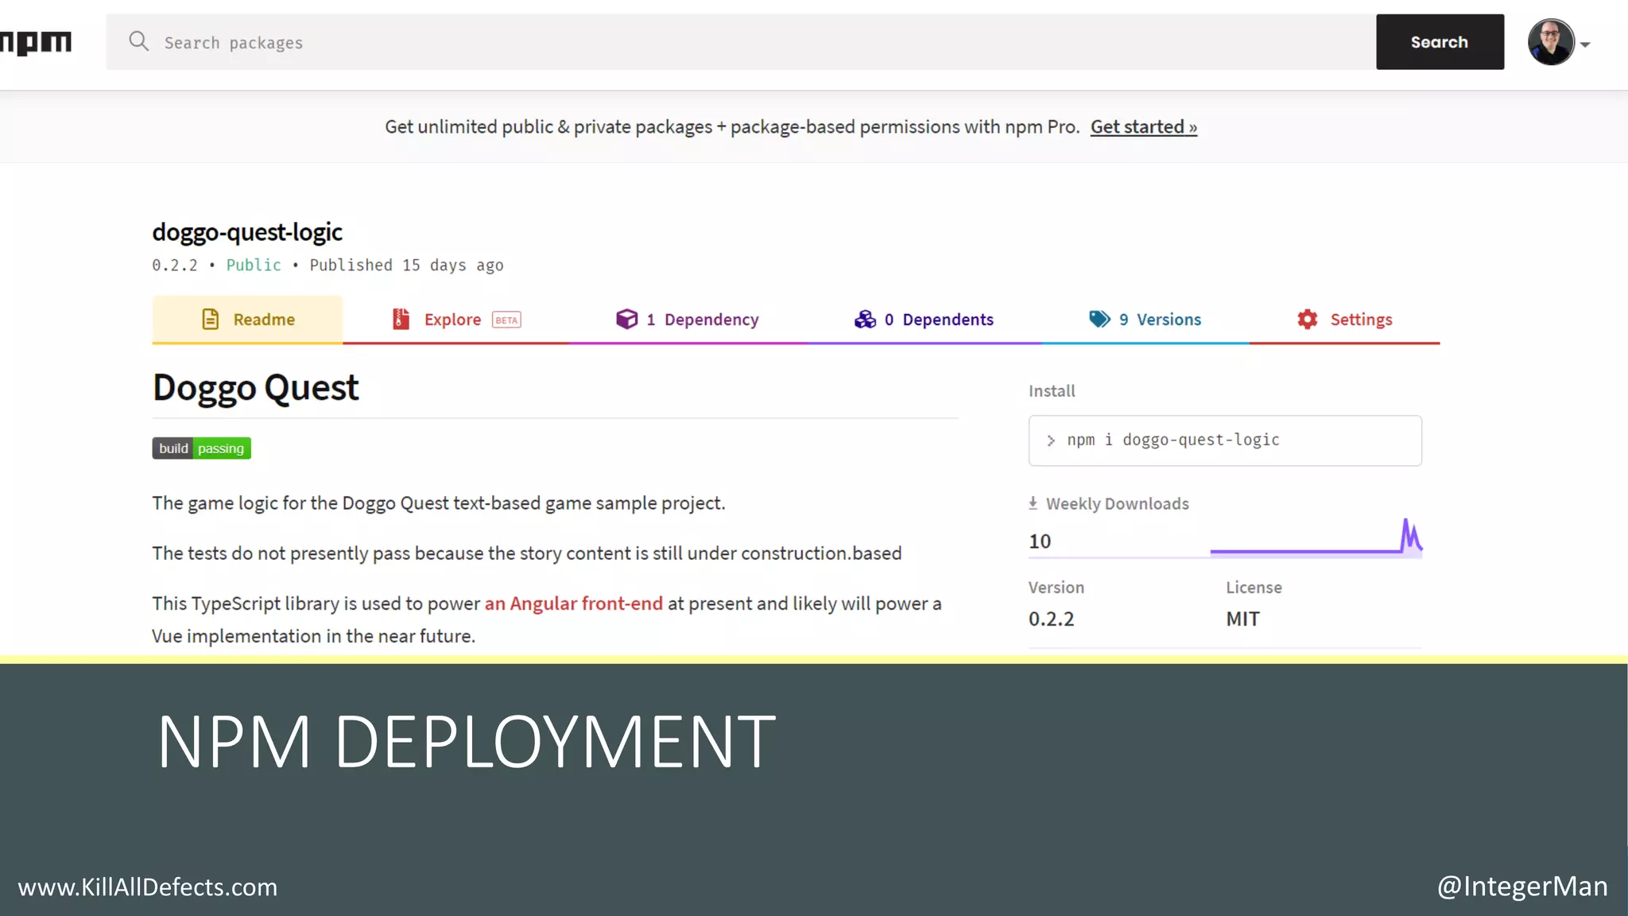Screen dimensions: 1628x916
Task: Click the user profile avatar
Action: [1550, 42]
